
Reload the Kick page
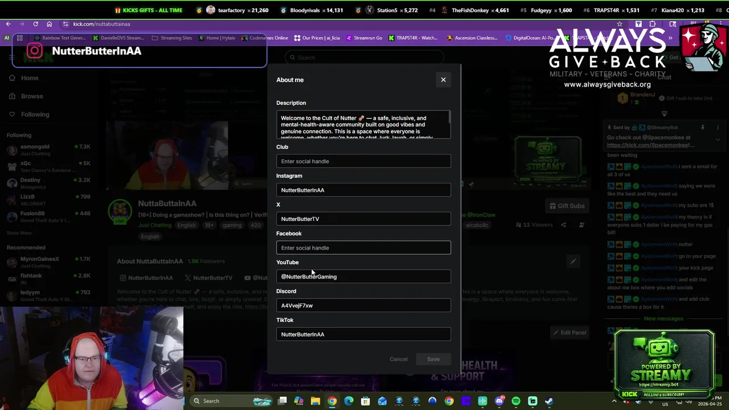35,24
